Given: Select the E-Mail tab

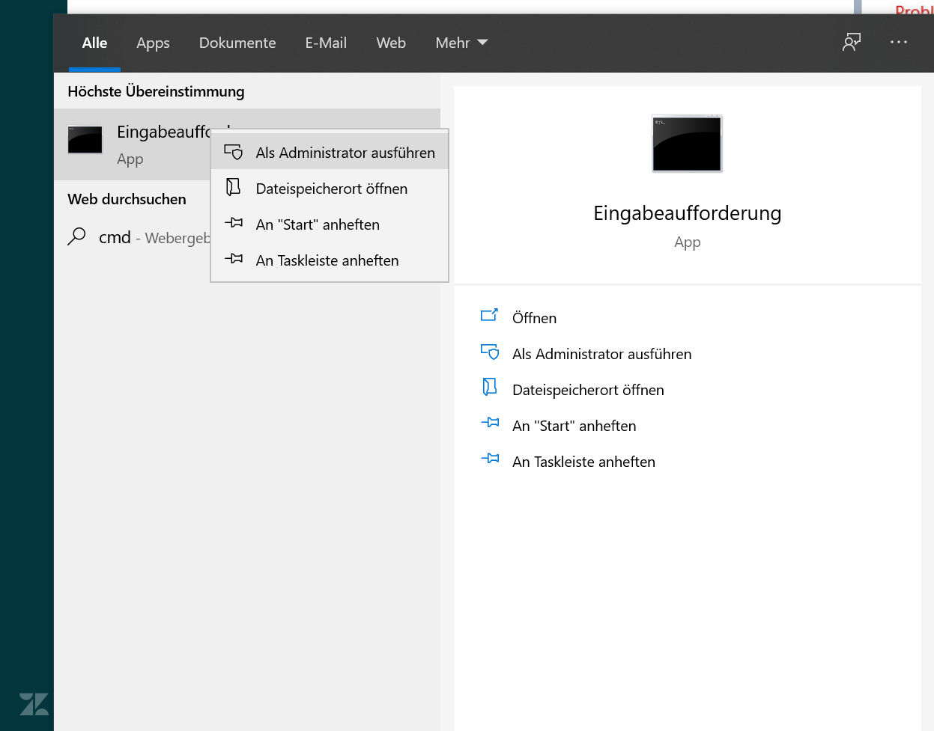Looking at the screenshot, I should tap(326, 43).
